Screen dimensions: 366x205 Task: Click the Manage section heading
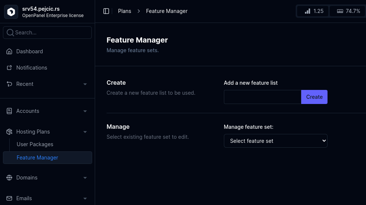118,127
